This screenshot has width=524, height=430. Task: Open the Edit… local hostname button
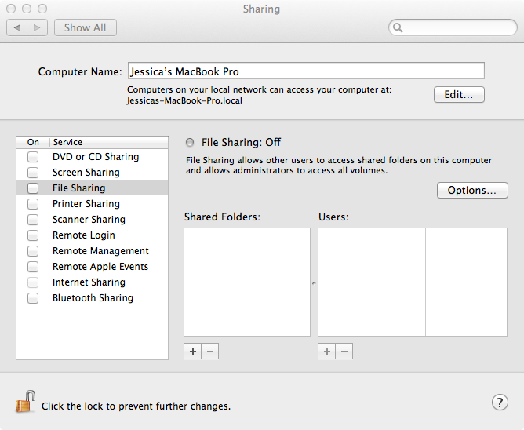459,95
